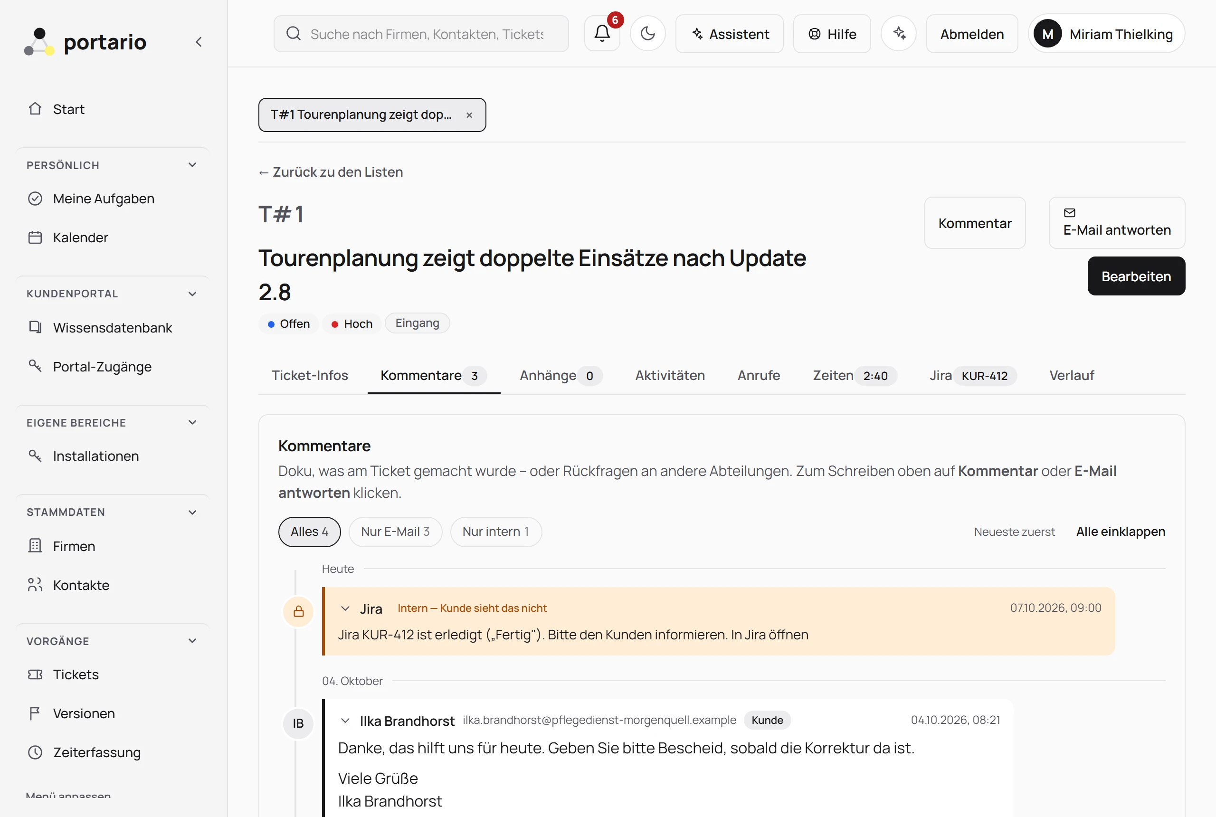Collapse the KUNDENPORTAL section

point(192,294)
